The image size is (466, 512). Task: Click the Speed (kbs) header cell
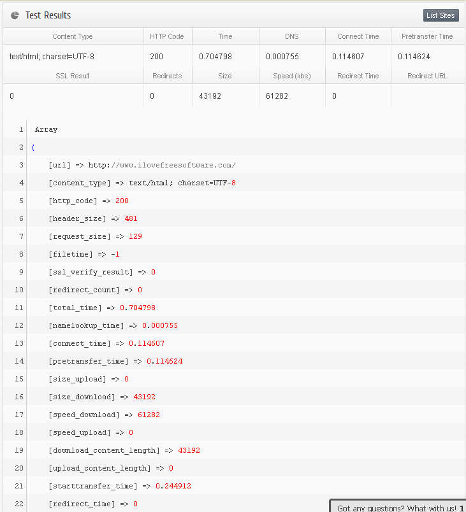coord(292,76)
